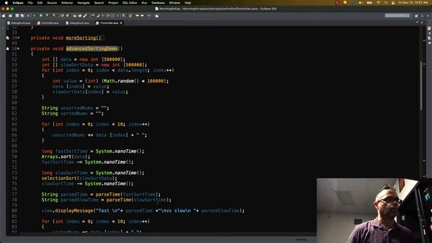Click warning marker beside line 50
This screenshot has height=243, width=432.
pos(7,49)
